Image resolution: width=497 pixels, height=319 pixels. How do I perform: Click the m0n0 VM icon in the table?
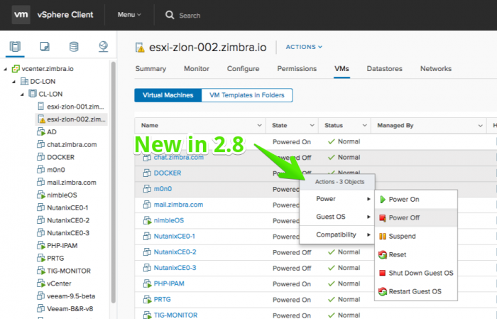pos(147,189)
